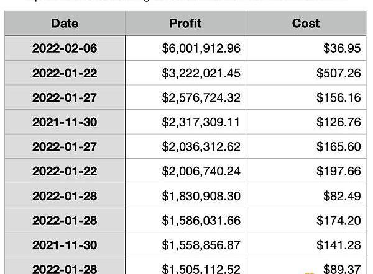Select the $82.49 cost cell
This screenshot has width=373, height=274.
click(342, 196)
